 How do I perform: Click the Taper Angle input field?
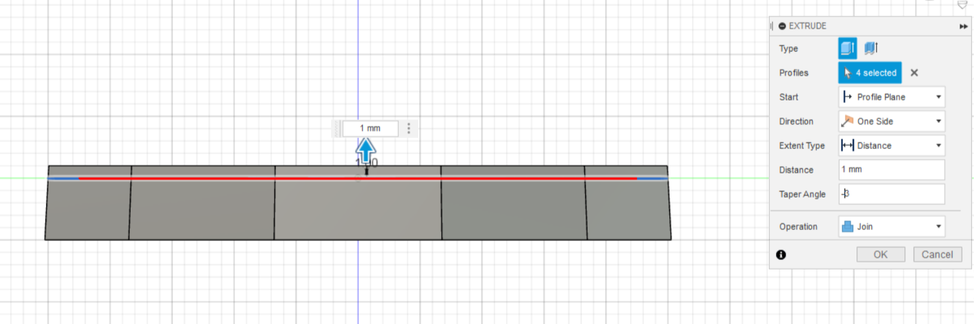[892, 194]
